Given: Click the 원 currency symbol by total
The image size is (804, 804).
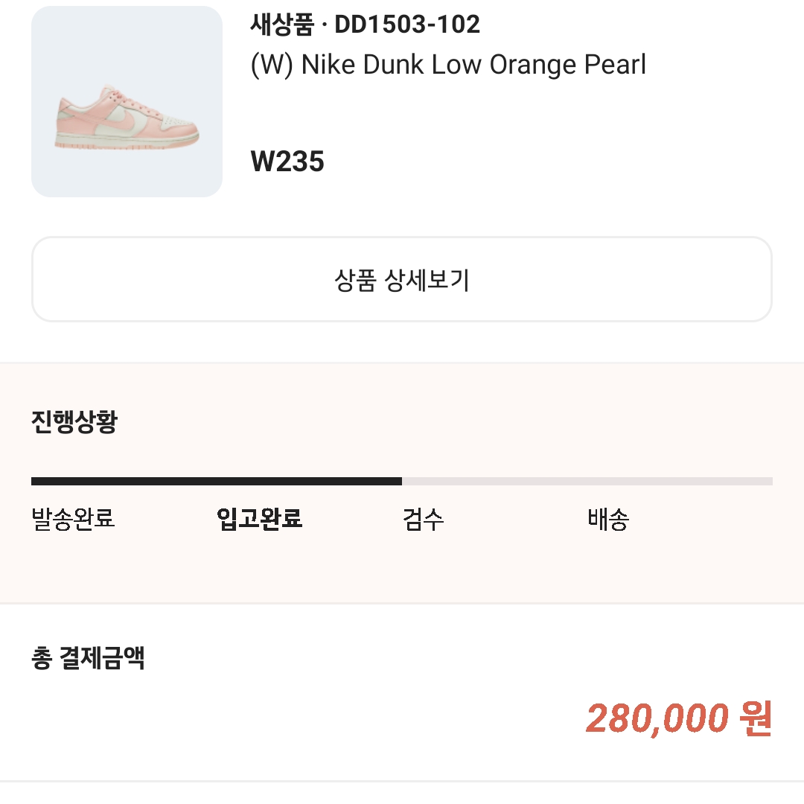Looking at the screenshot, I should (756, 718).
